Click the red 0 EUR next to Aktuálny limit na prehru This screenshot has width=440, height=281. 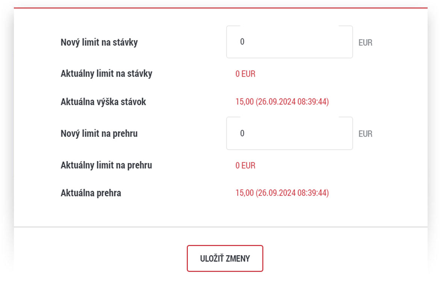(x=245, y=166)
